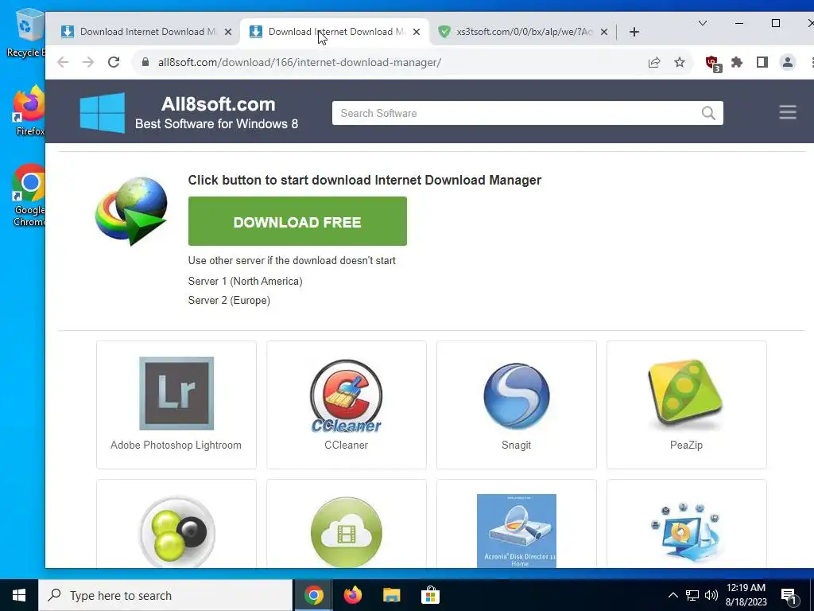This screenshot has height=611, width=814.
Task: Open the green cloud video downloader icon
Action: (x=347, y=532)
